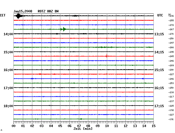Click the DC offset value -225
The height and width of the screenshot is (133, 175).
(171, 106)
